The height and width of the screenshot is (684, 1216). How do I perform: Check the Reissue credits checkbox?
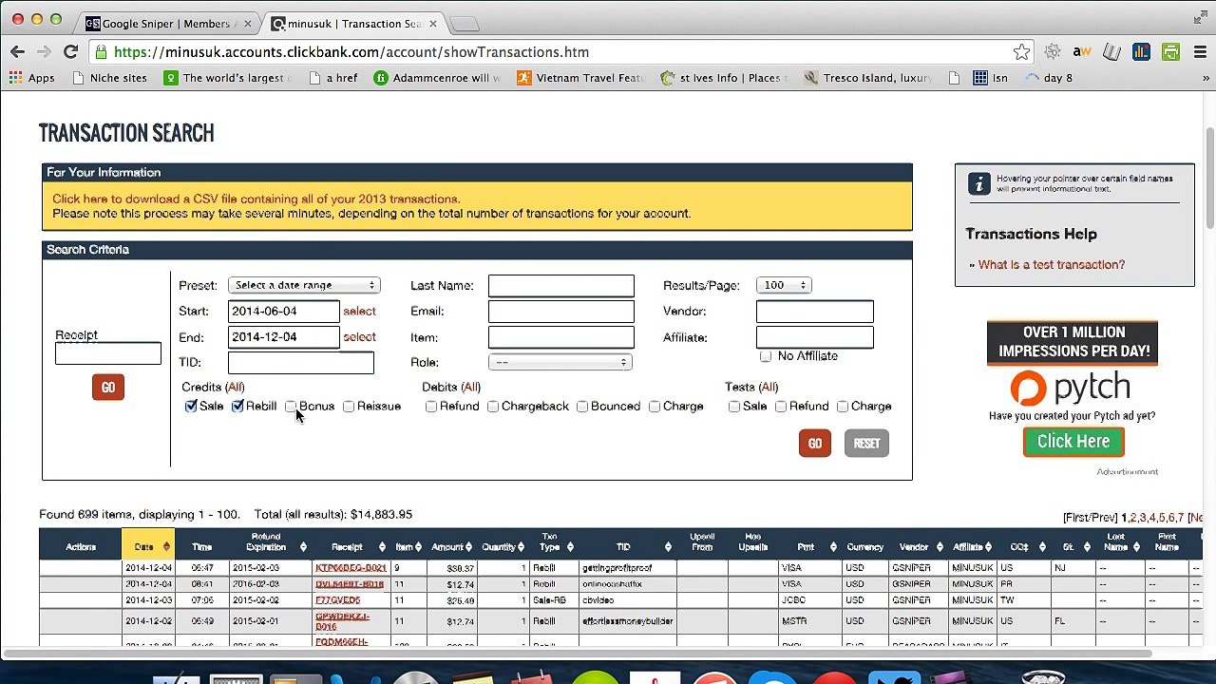click(x=349, y=407)
